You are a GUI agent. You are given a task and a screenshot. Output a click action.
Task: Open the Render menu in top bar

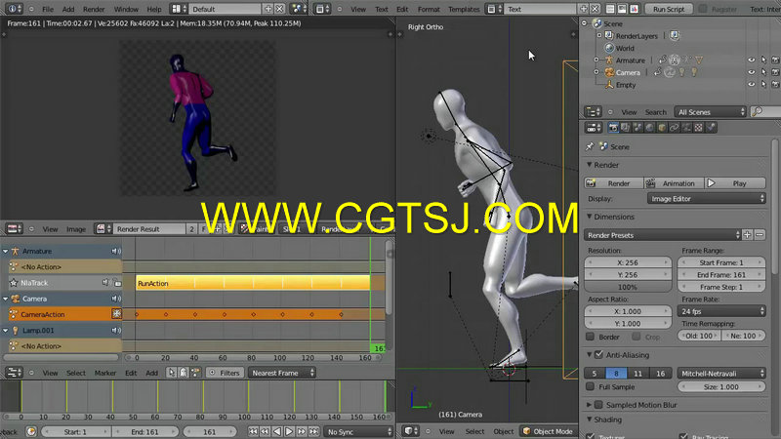click(x=94, y=9)
